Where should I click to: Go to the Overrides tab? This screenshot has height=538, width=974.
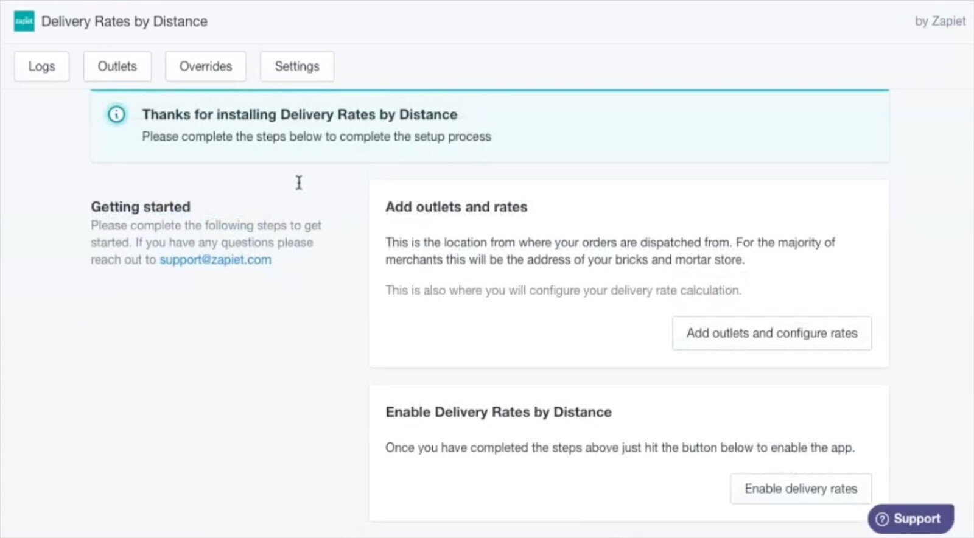pos(206,66)
